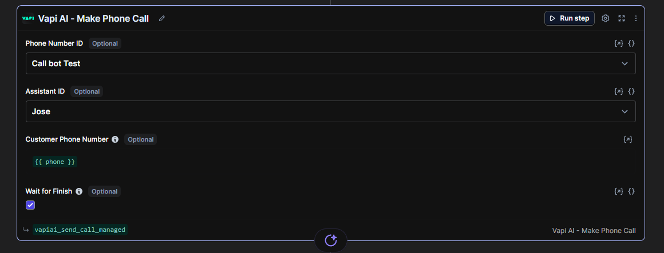Click the Run step button
The image size is (664, 253).
pos(569,18)
